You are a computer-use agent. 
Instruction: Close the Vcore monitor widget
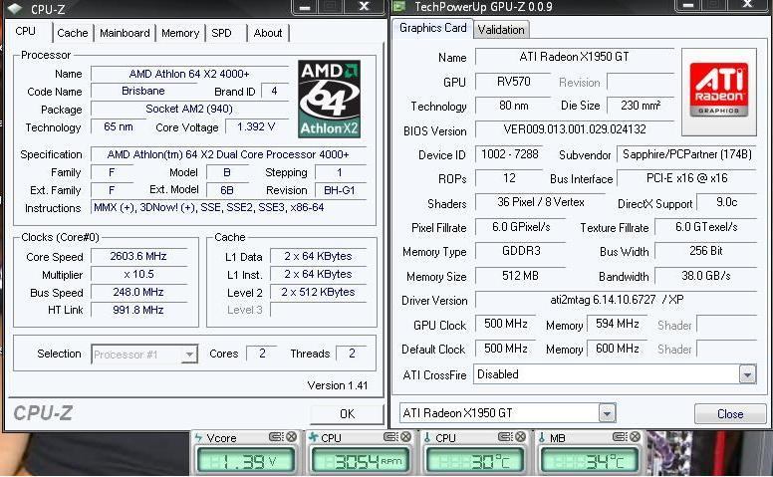pos(291,436)
